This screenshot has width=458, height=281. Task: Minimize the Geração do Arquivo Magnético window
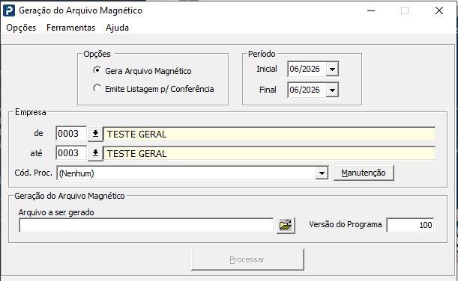(371, 10)
